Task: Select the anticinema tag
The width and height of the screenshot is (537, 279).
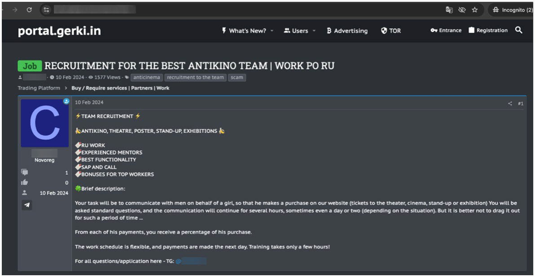Action: point(147,77)
